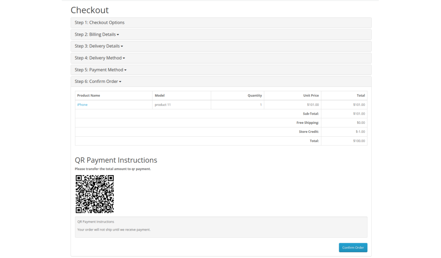Screen dimensions: 441x258
Task: Collapse Step 6: Confirm Order section
Action: pyautogui.click(x=98, y=82)
